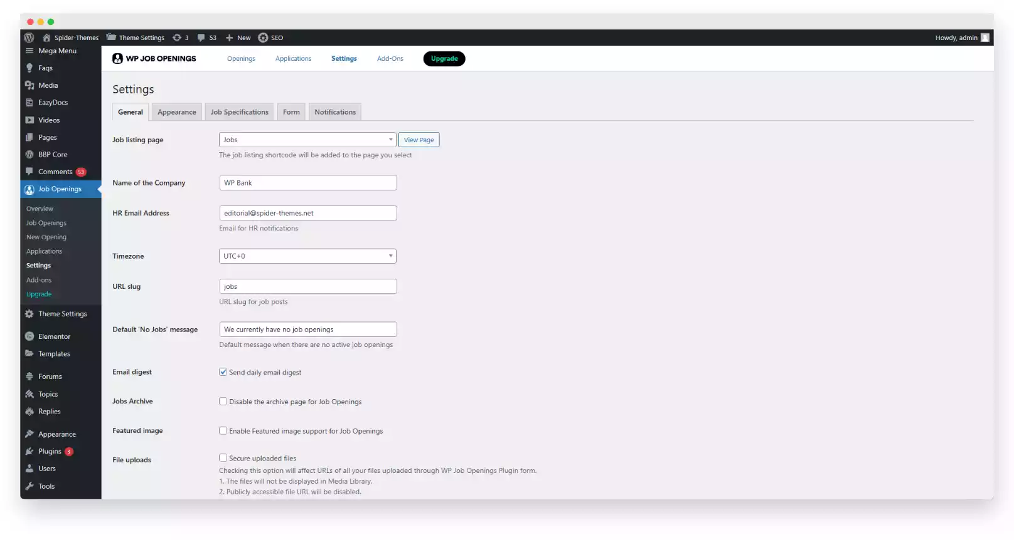Open the Videos icon in sidebar

pyautogui.click(x=29, y=120)
